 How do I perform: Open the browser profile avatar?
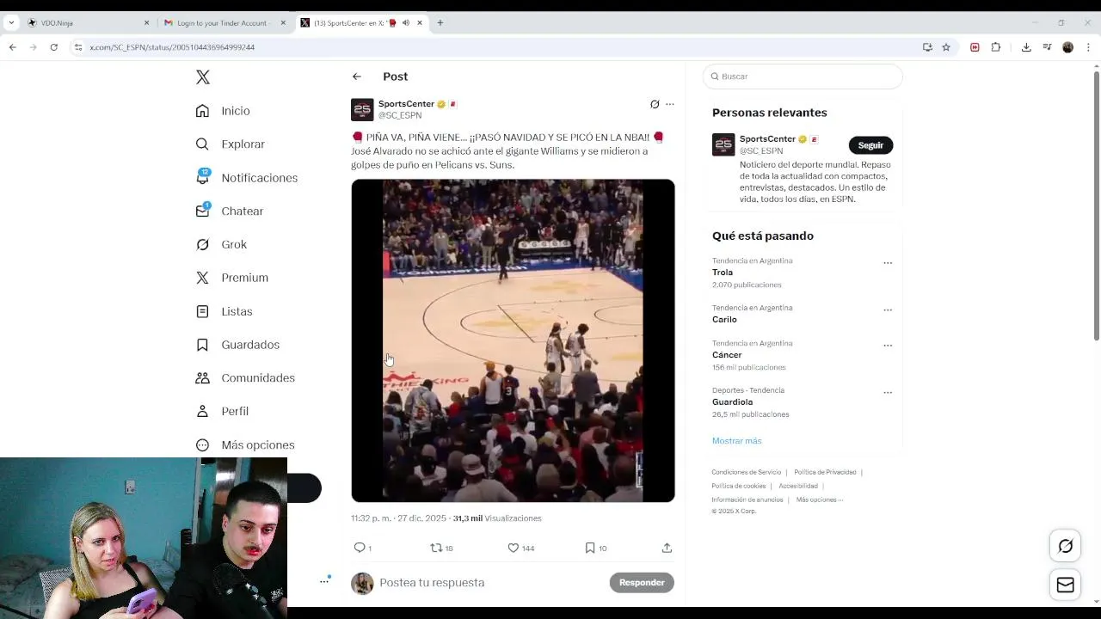pyautogui.click(x=1067, y=47)
